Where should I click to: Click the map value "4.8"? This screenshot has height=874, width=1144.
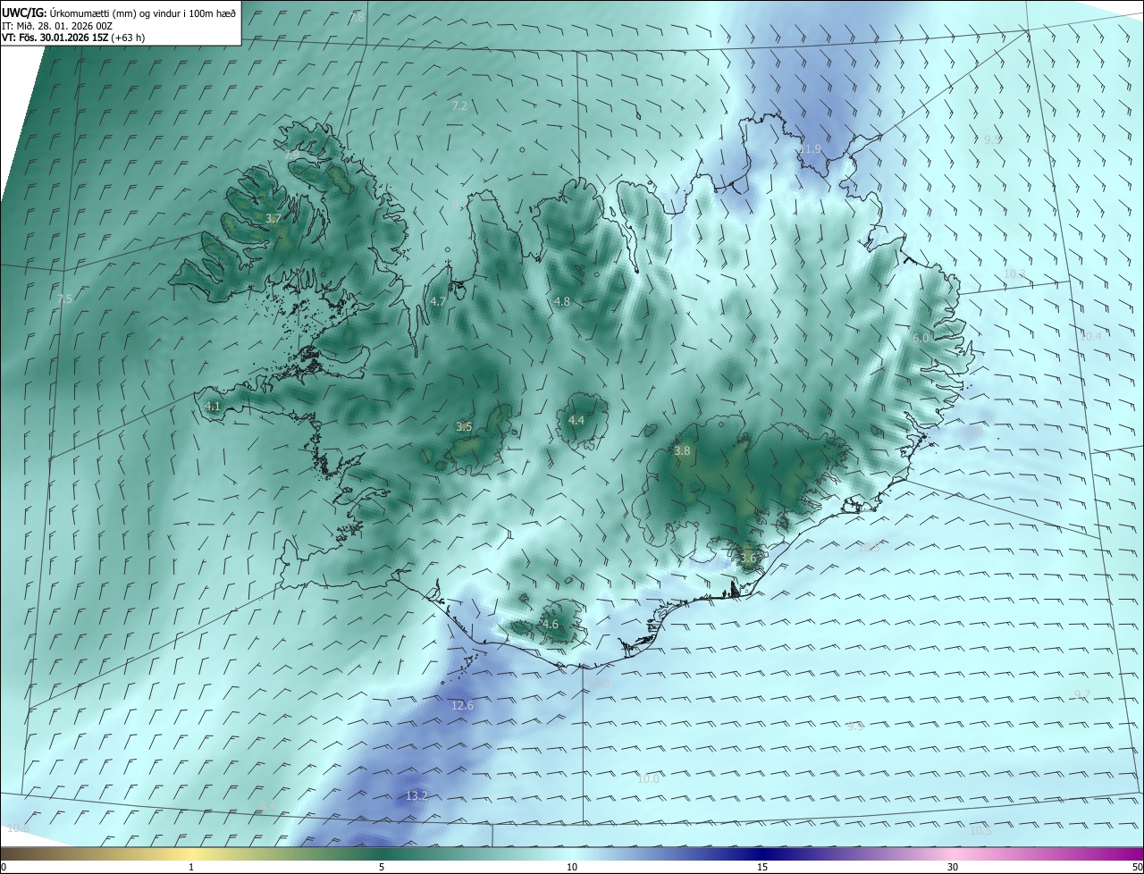coord(562,302)
